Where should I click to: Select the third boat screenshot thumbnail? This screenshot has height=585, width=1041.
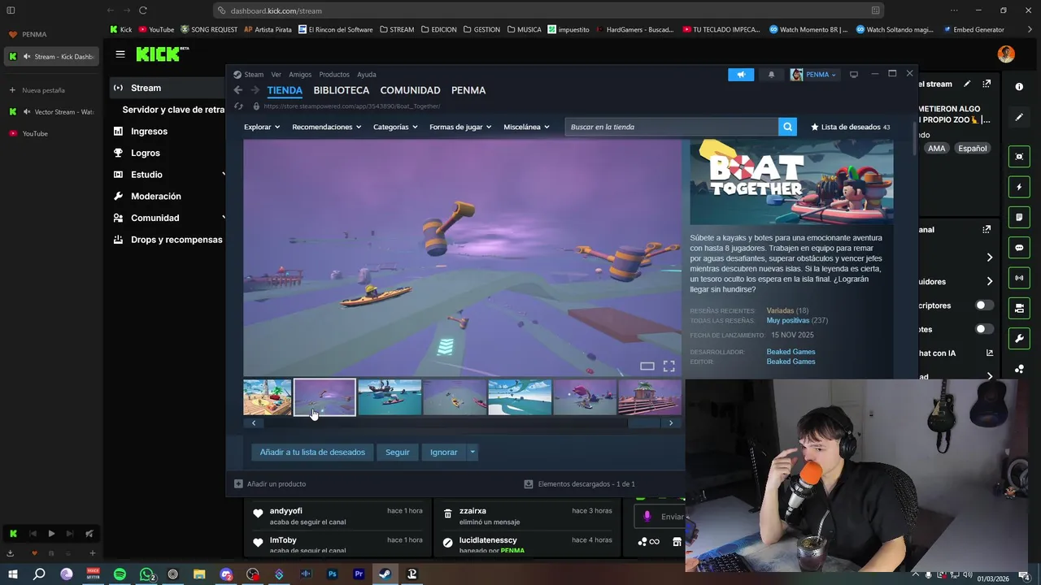click(x=390, y=397)
